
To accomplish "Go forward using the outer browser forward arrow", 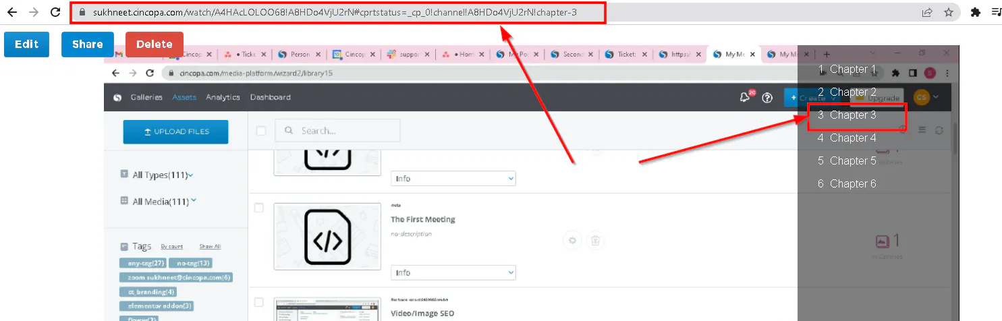I will click(x=34, y=12).
